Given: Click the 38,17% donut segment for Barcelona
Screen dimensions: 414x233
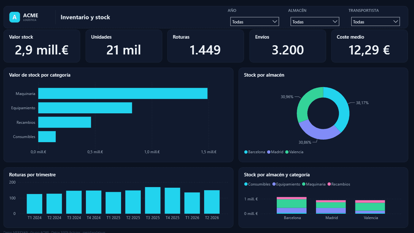Looking at the screenshot, I should [x=343, y=108].
